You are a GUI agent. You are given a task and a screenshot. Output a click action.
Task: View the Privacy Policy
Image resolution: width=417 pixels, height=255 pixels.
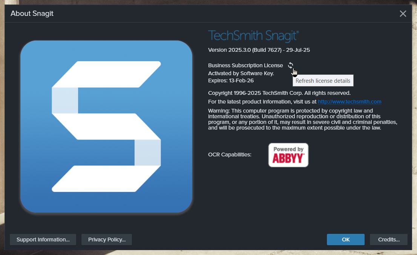(x=107, y=240)
